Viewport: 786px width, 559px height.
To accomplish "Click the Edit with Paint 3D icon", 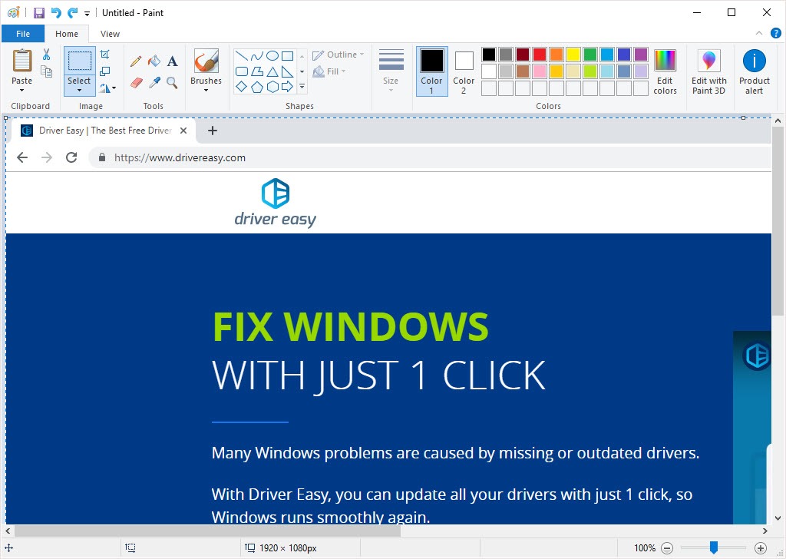I will pyautogui.click(x=708, y=71).
